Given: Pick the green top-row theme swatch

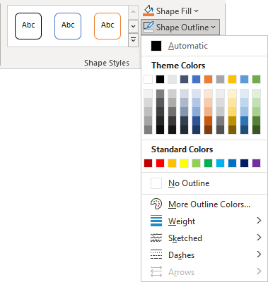Looking at the screenshot, I should pos(256,80).
